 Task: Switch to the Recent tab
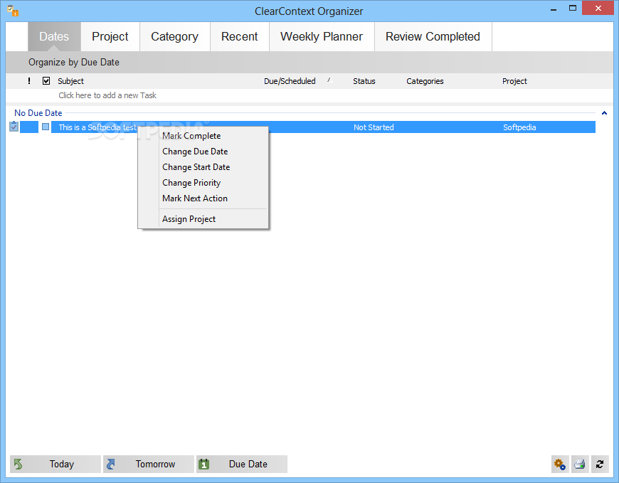[239, 37]
